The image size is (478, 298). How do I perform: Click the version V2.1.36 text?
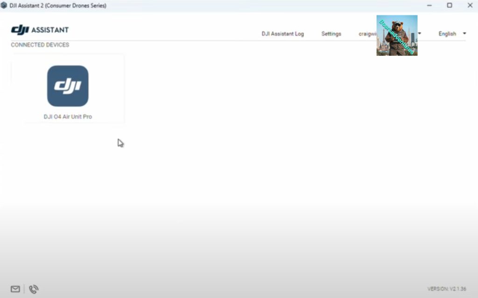(x=446, y=289)
